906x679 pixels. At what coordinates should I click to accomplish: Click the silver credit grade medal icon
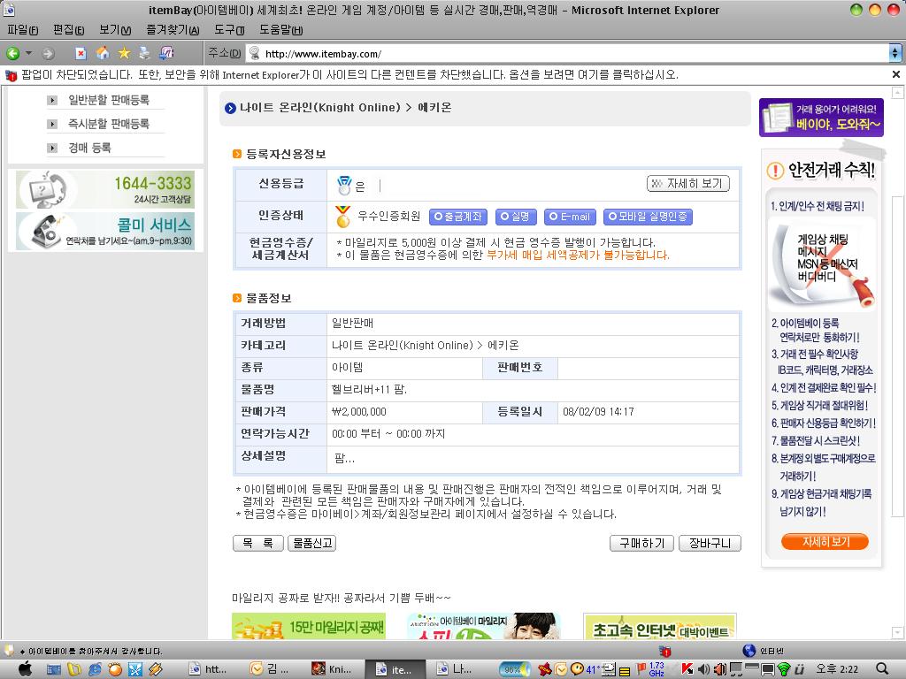pos(344,185)
